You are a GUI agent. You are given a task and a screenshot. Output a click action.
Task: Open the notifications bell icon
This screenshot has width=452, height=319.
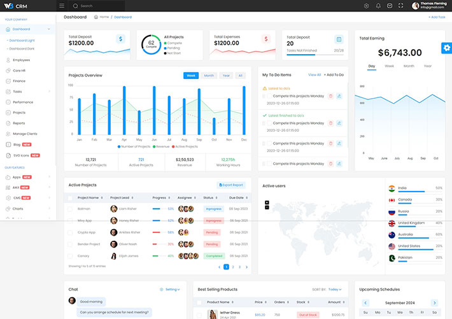pyautogui.click(x=378, y=6)
